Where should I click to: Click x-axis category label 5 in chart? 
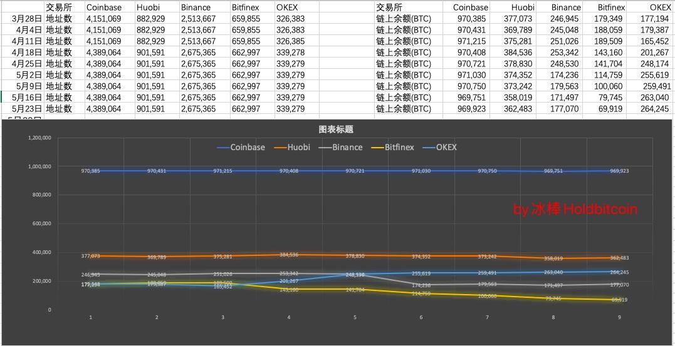pyautogui.click(x=355, y=318)
